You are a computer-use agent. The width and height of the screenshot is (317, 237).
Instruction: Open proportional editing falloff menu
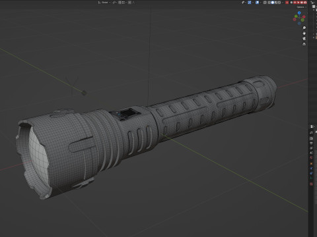point(133,3)
